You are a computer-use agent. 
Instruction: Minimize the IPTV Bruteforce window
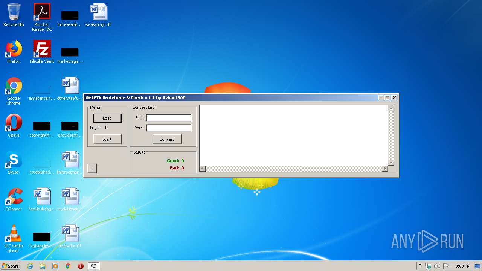coord(381,98)
